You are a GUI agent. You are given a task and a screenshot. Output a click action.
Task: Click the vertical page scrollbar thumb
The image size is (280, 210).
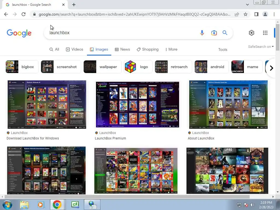point(278,37)
